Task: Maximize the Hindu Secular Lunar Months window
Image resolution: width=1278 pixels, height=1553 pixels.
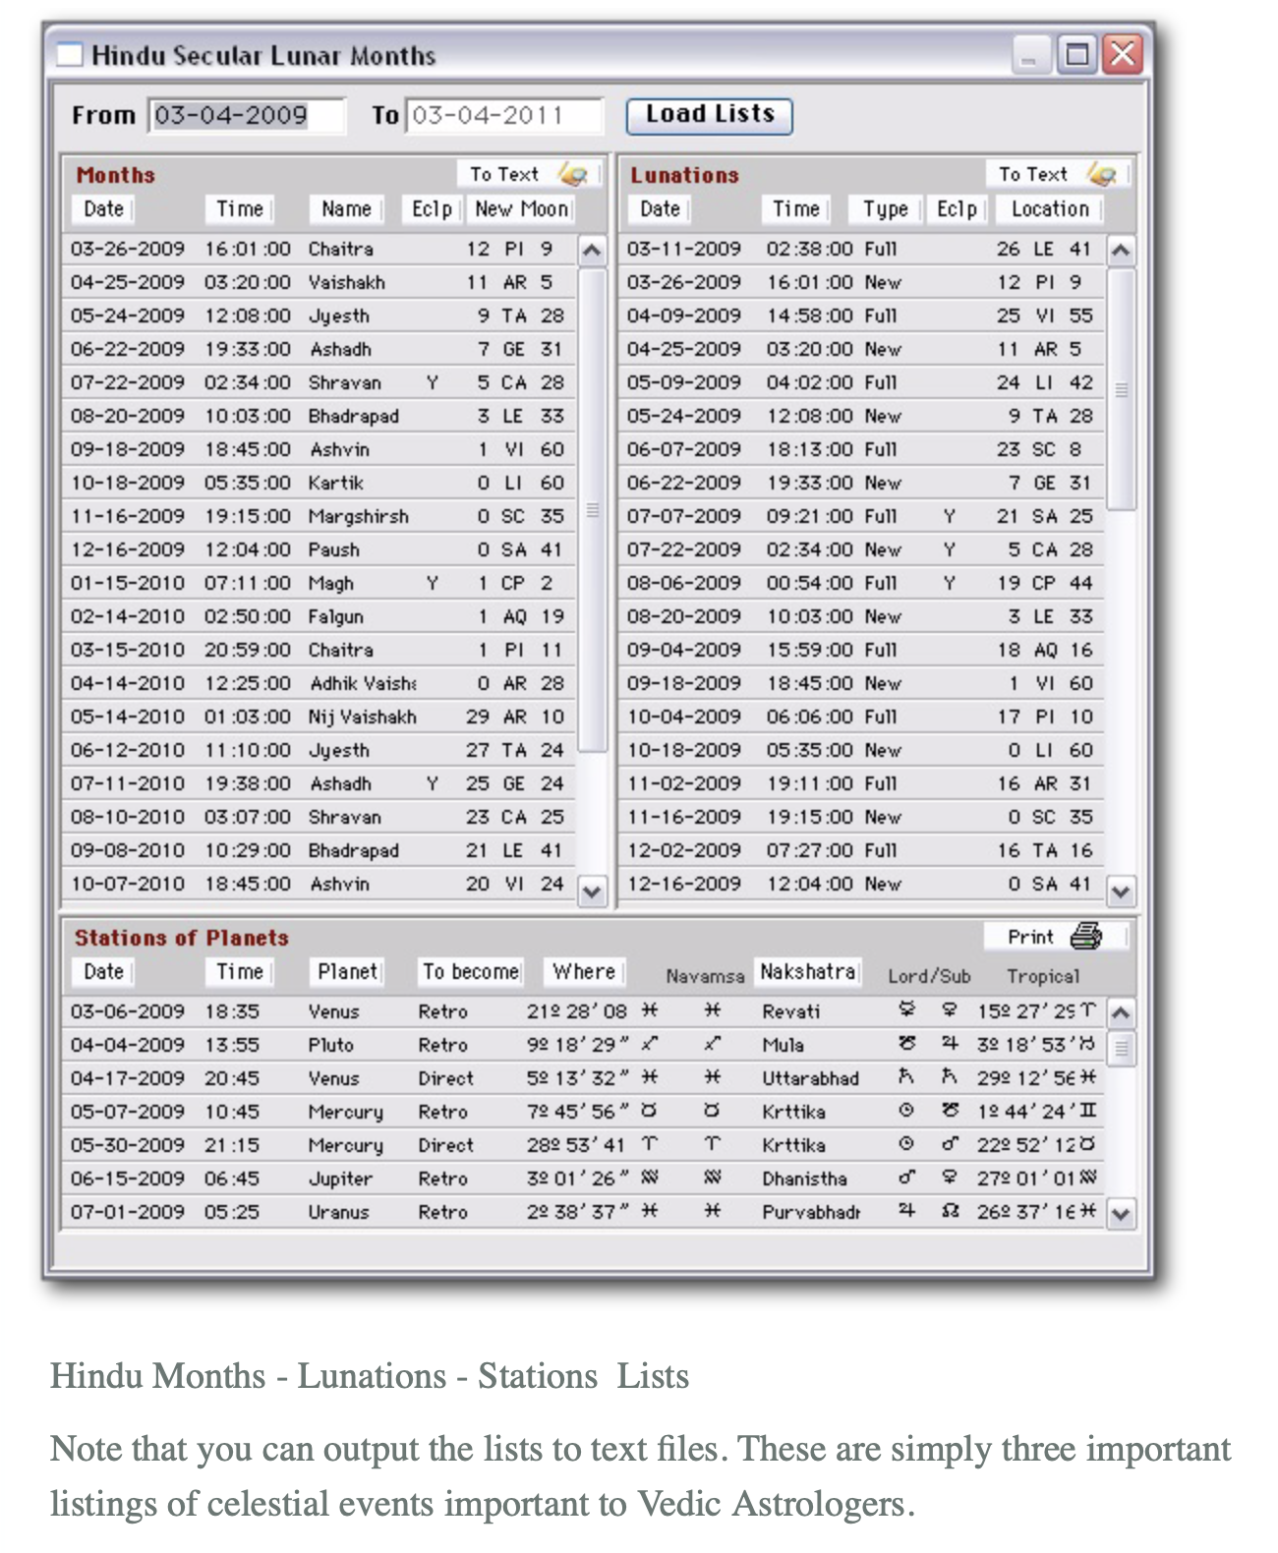Action: (x=1076, y=55)
